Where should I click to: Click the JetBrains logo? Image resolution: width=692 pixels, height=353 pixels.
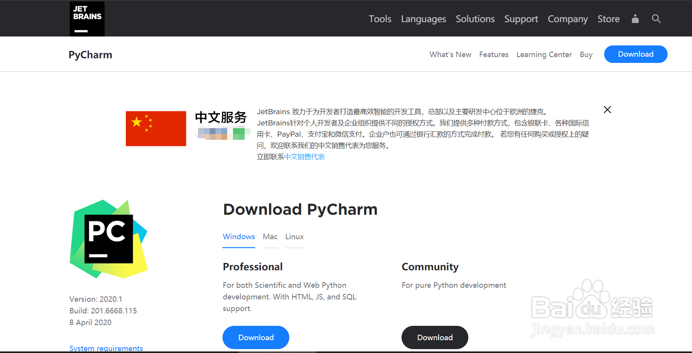[87, 19]
